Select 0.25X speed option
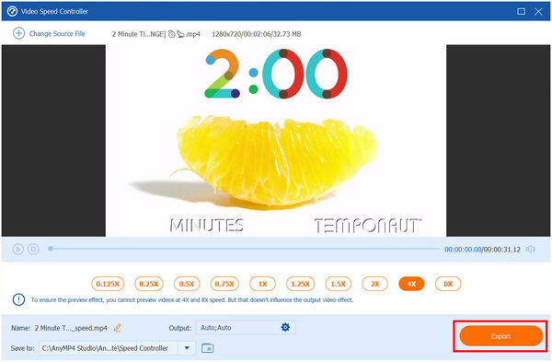The width and height of the screenshot is (552, 362). [x=149, y=284]
